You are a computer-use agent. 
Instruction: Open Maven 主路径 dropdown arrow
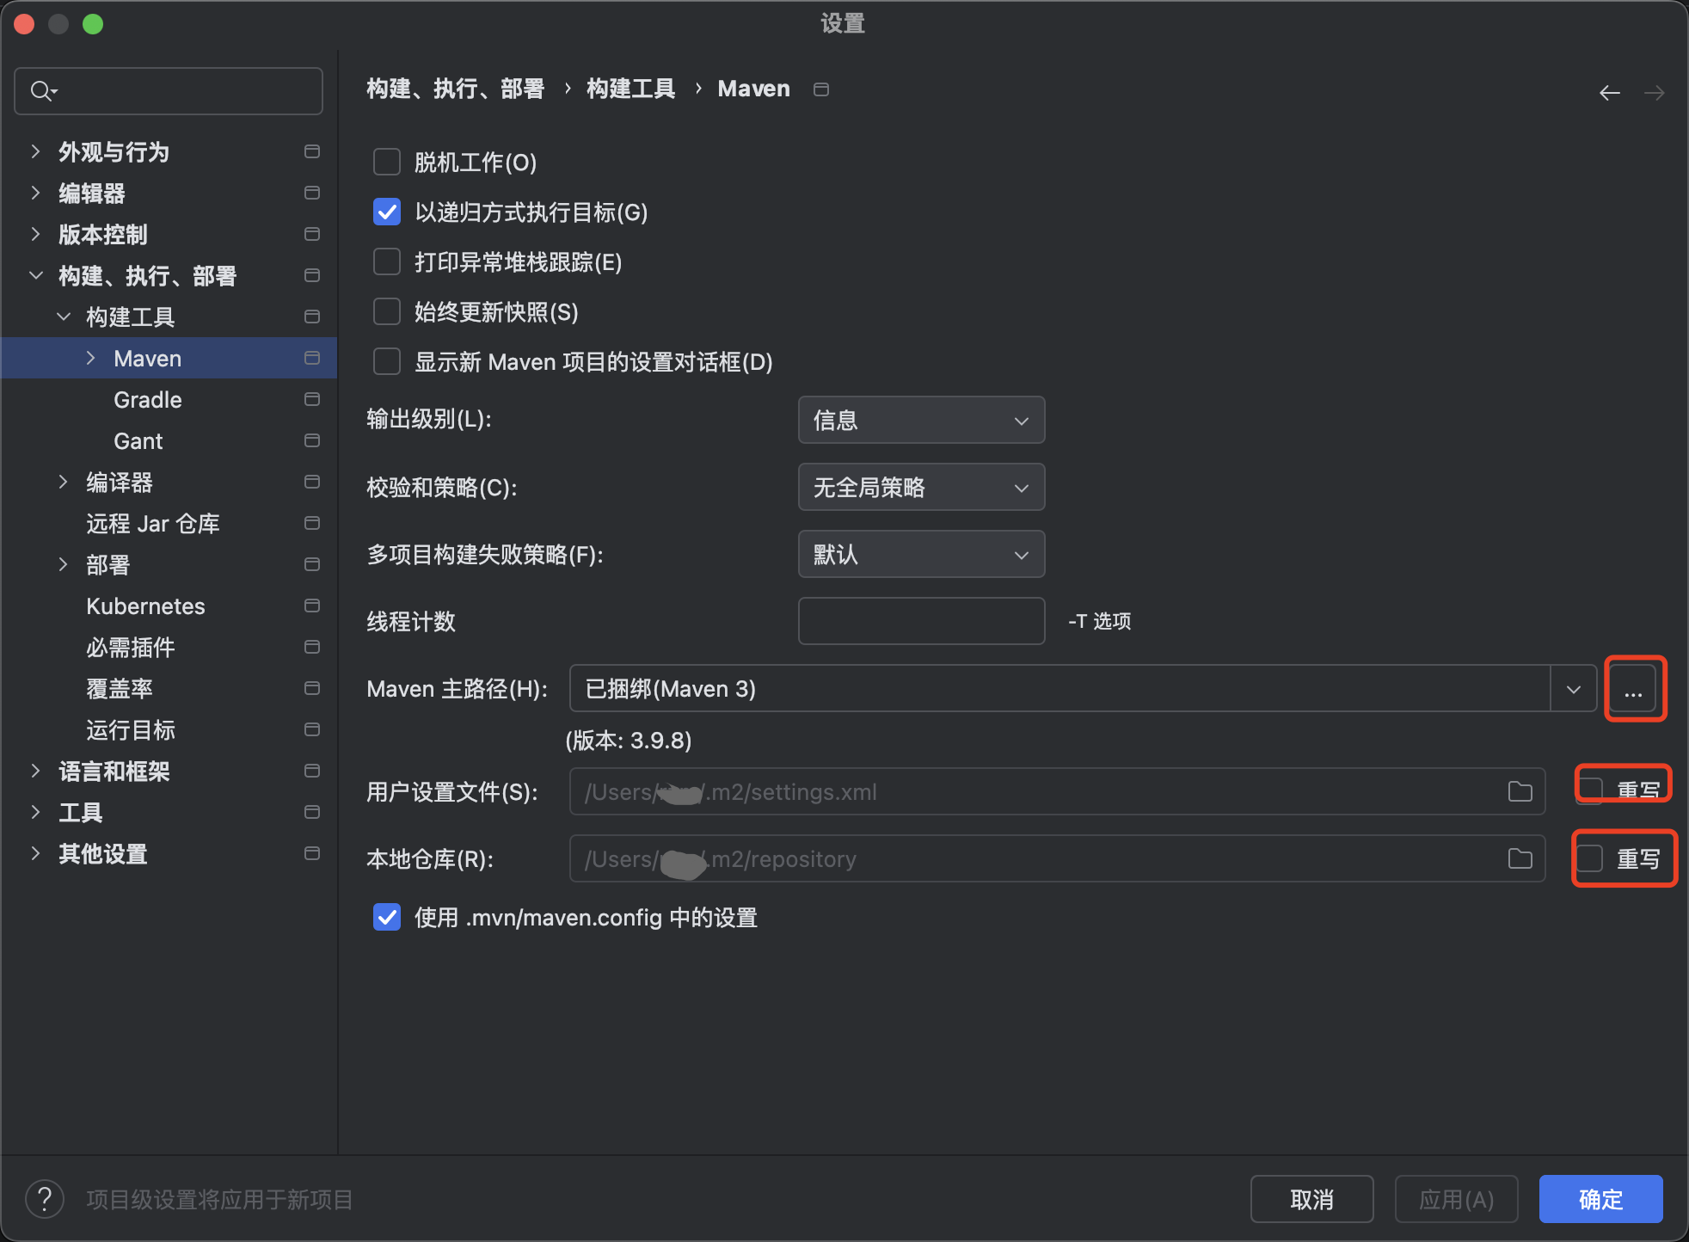1574,689
